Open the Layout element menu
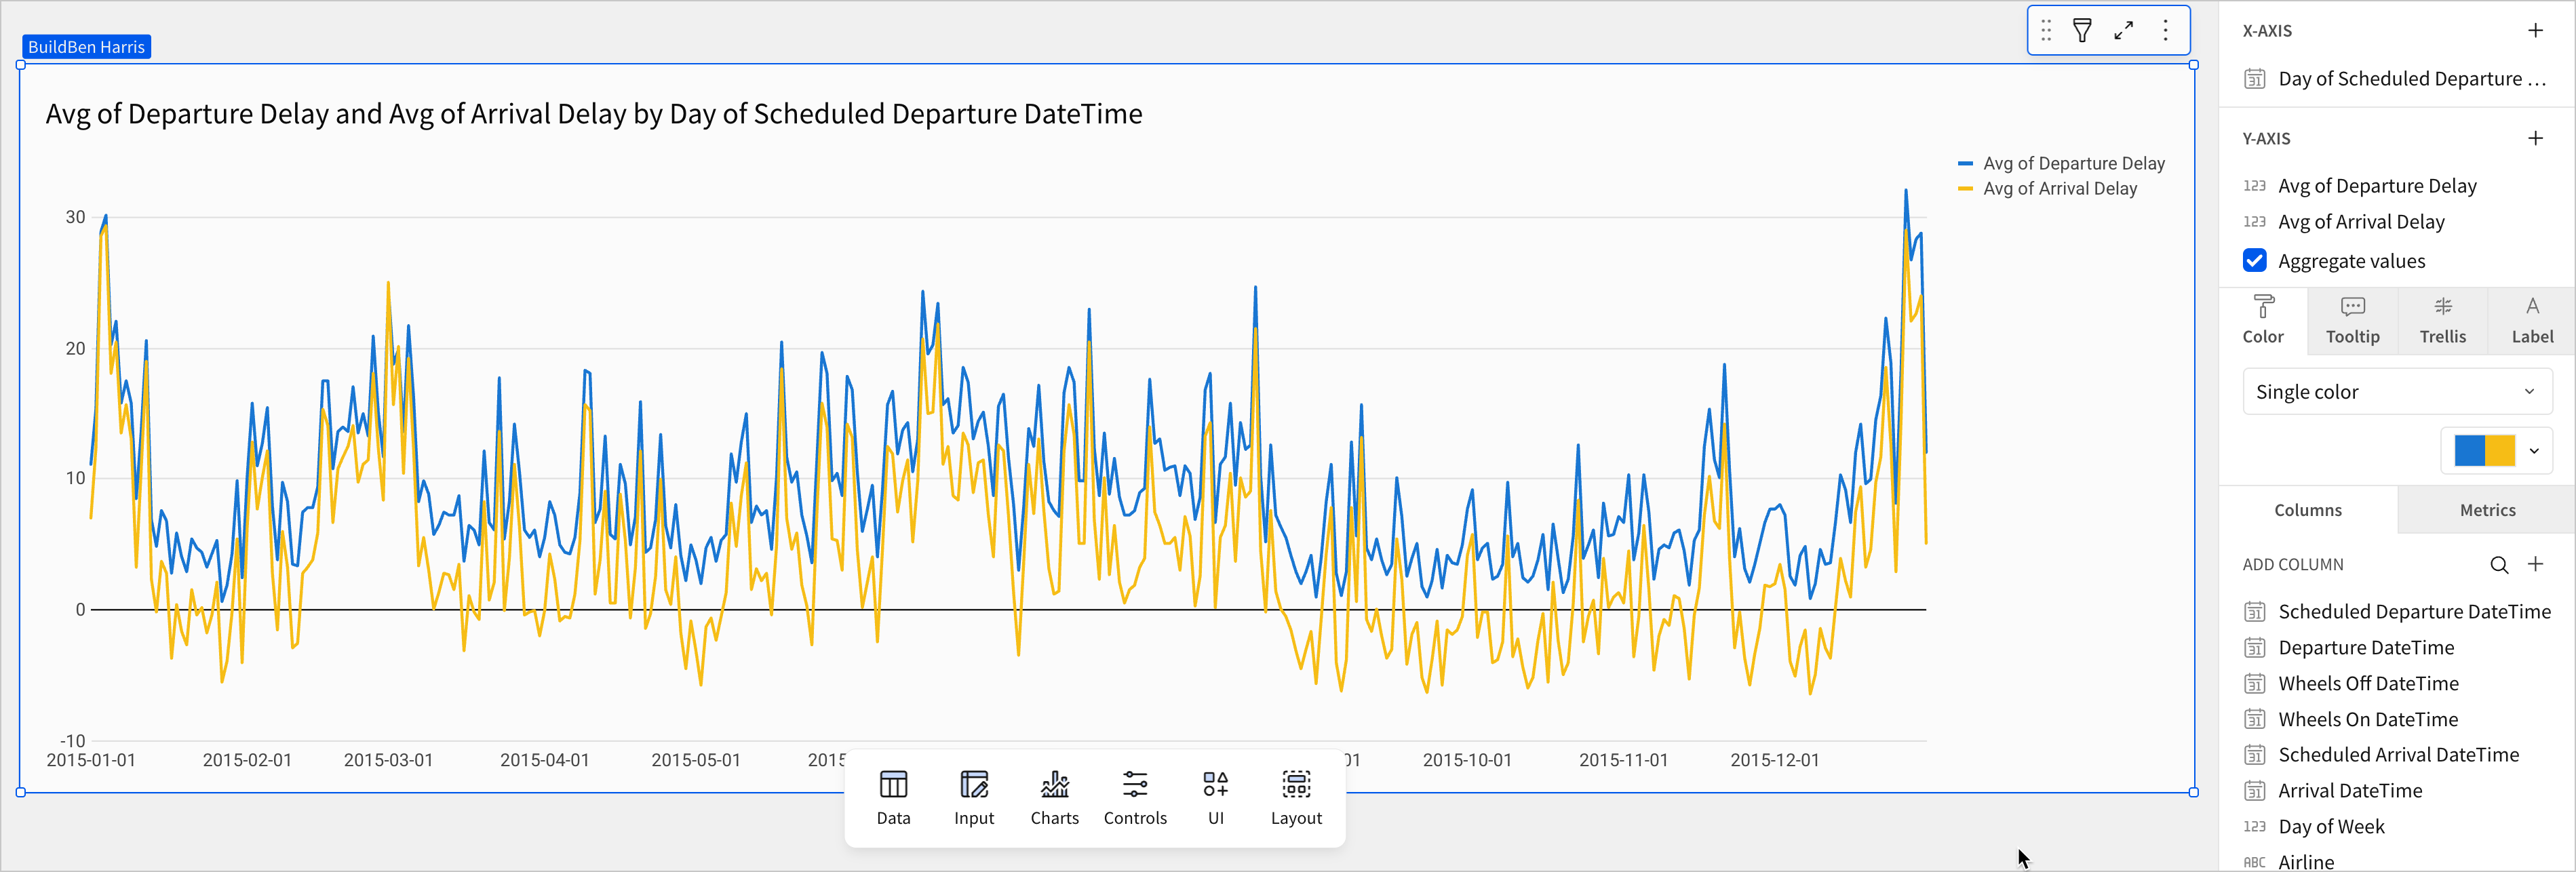 [1296, 797]
